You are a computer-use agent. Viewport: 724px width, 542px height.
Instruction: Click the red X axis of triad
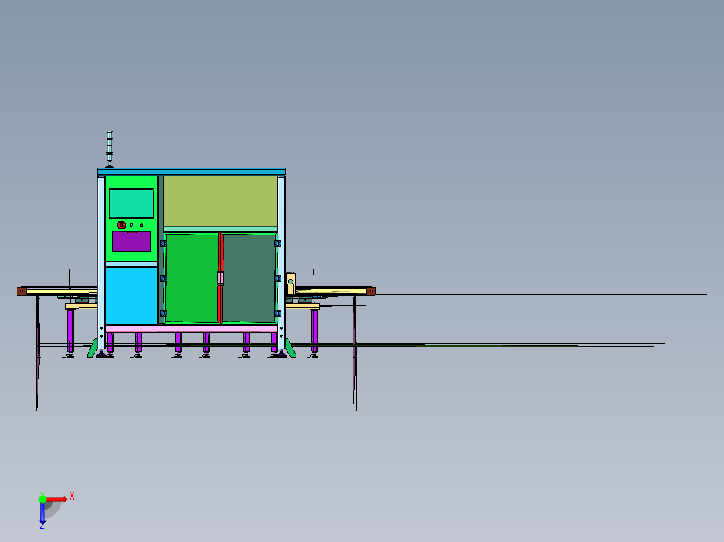[x=57, y=499]
